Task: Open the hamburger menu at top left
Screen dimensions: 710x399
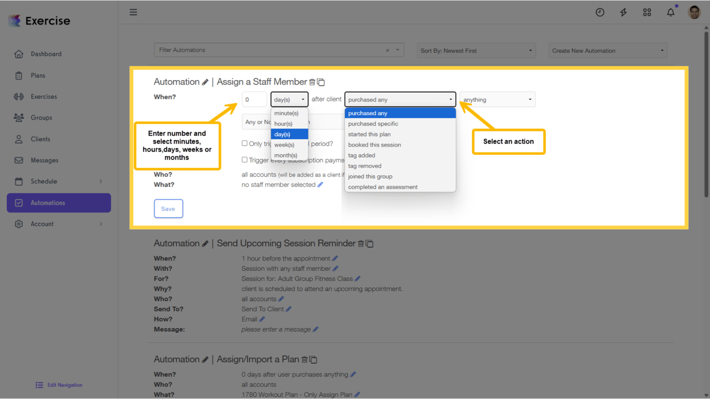Action: [x=133, y=11]
